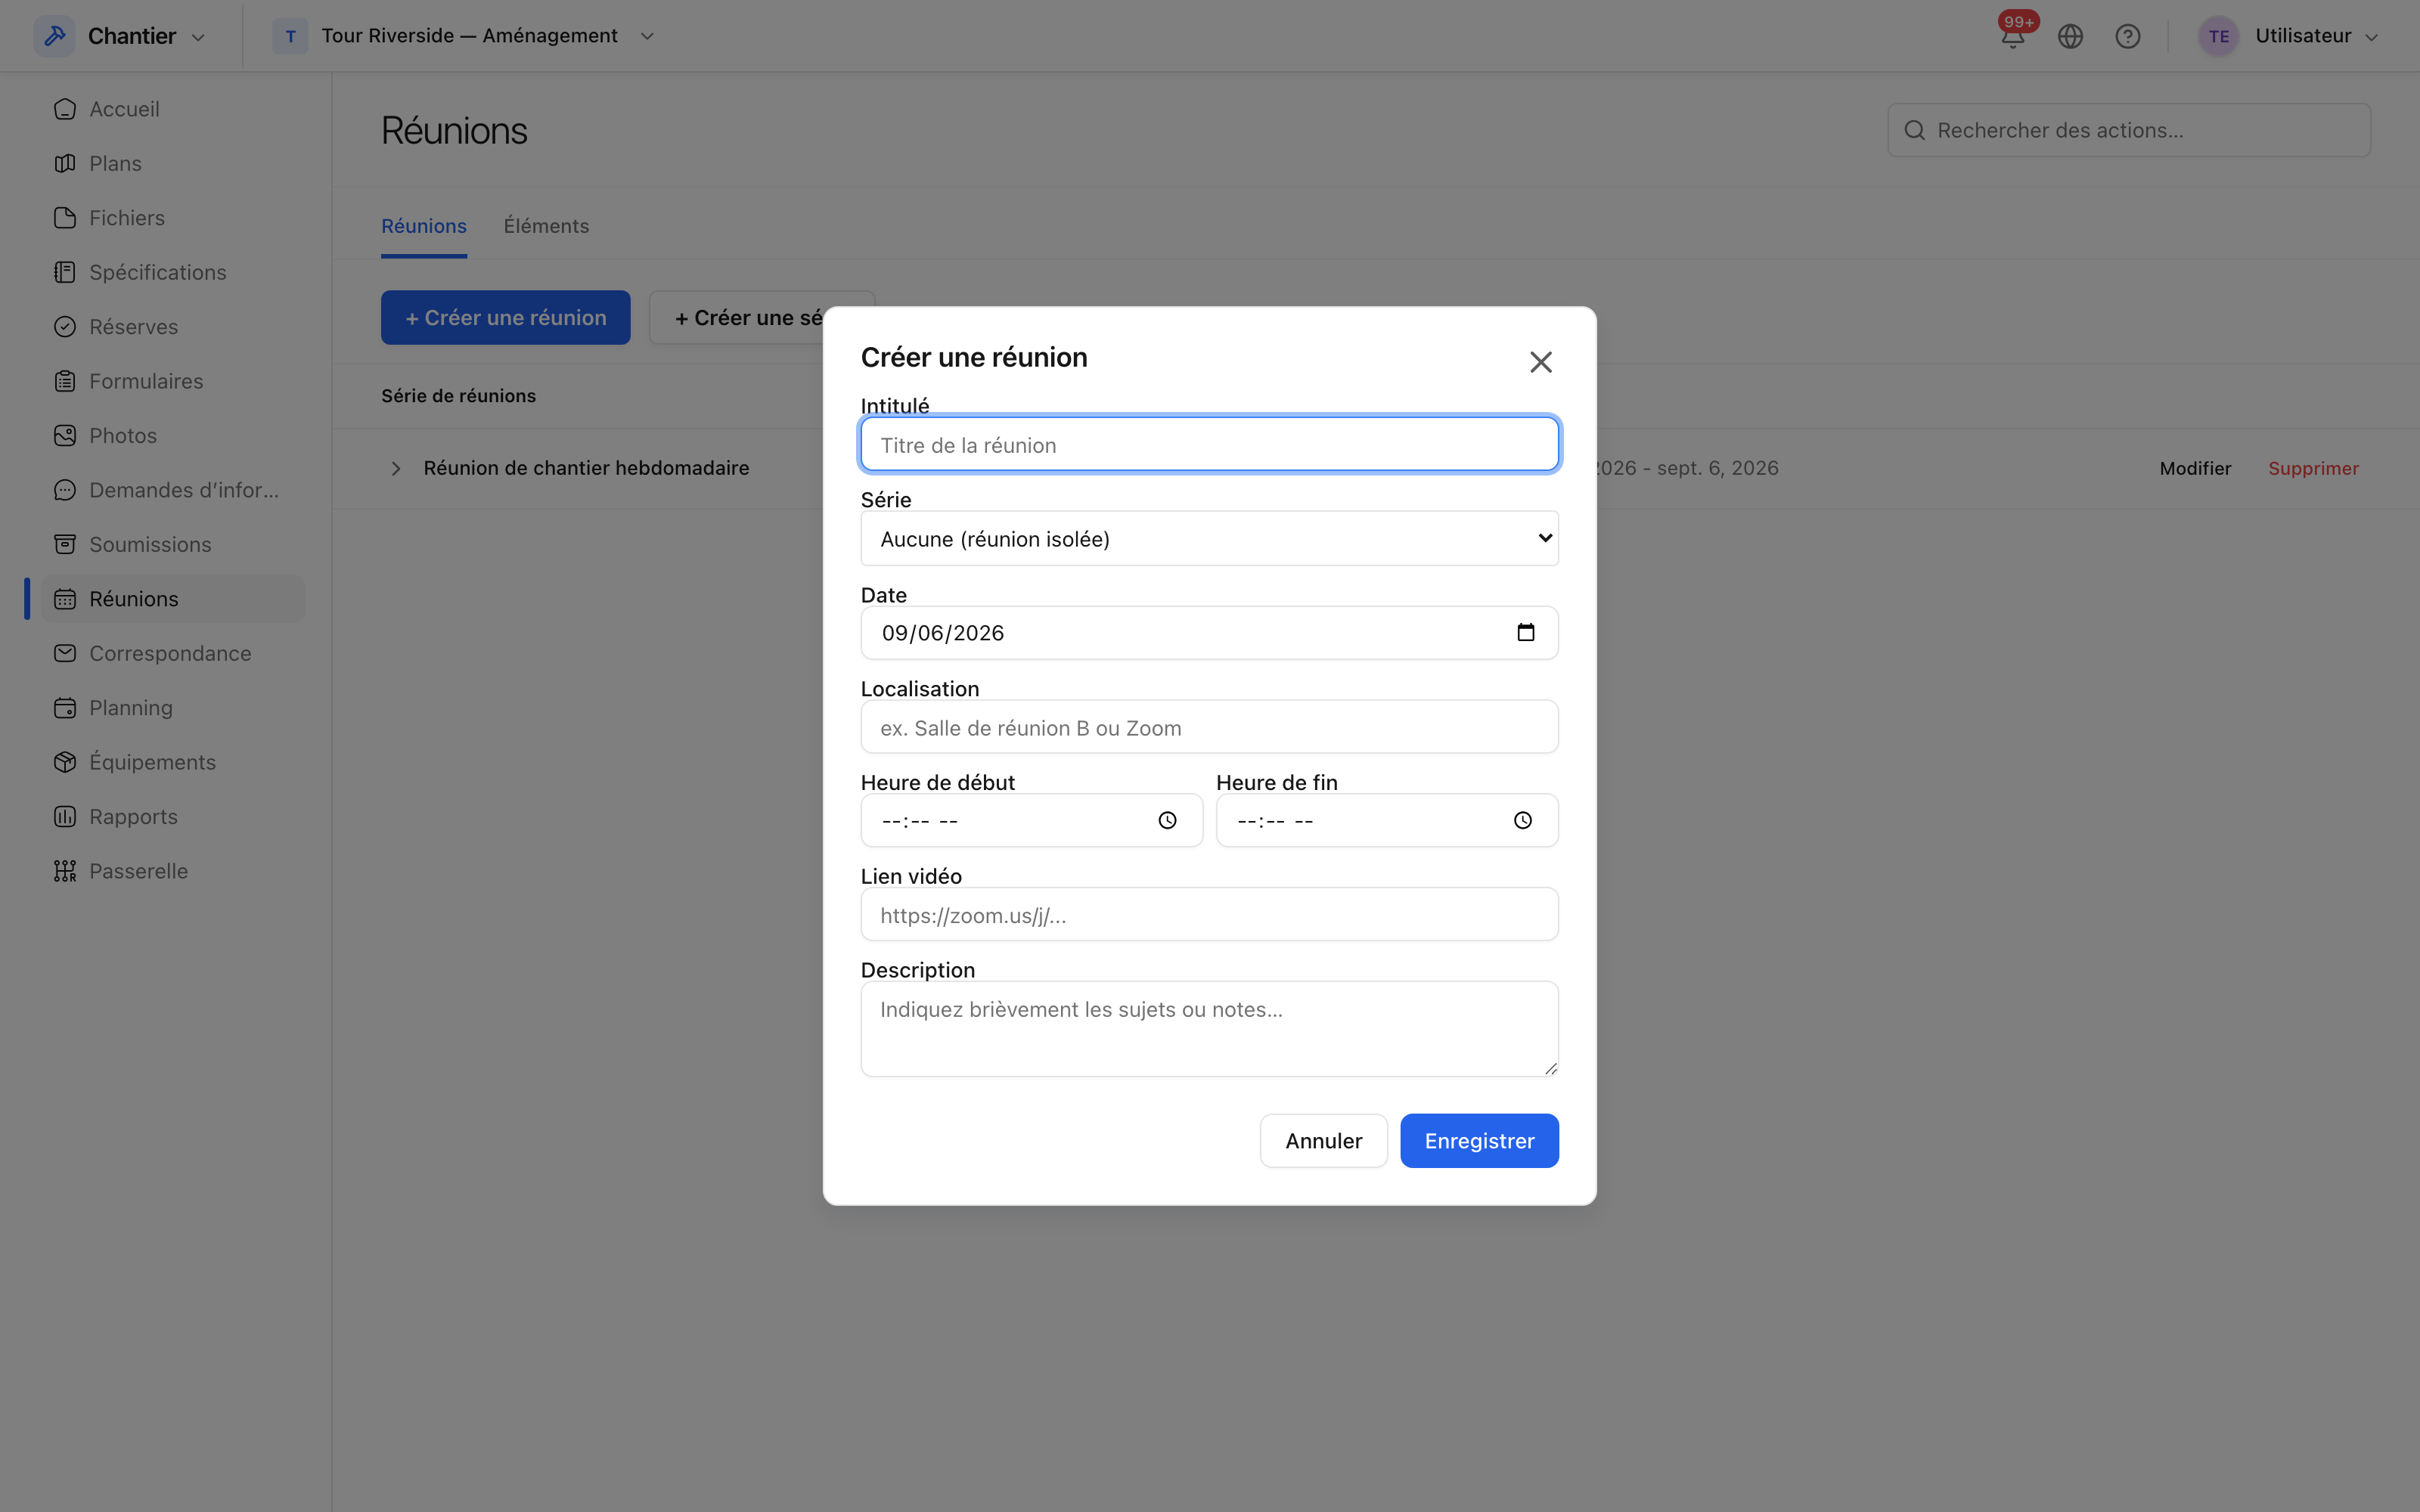
Task: Click the Annuler button
Action: coord(1323,1141)
